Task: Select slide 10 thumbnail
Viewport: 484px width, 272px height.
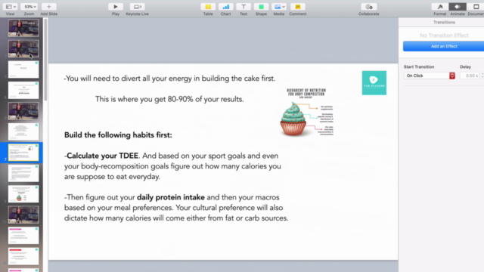Action: tap(23, 215)
